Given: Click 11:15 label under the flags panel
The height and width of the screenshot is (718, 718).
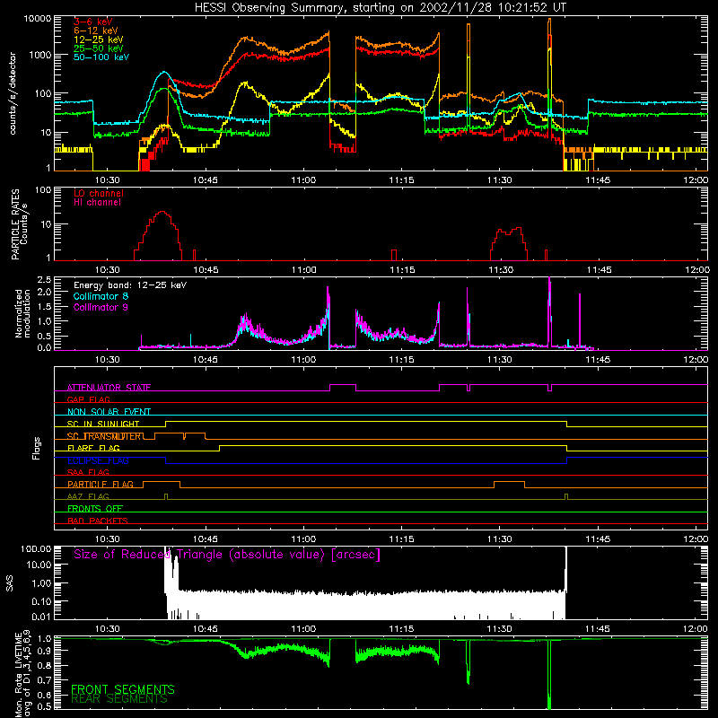Looking at the screenshot, I should click(x=401, y=539).
